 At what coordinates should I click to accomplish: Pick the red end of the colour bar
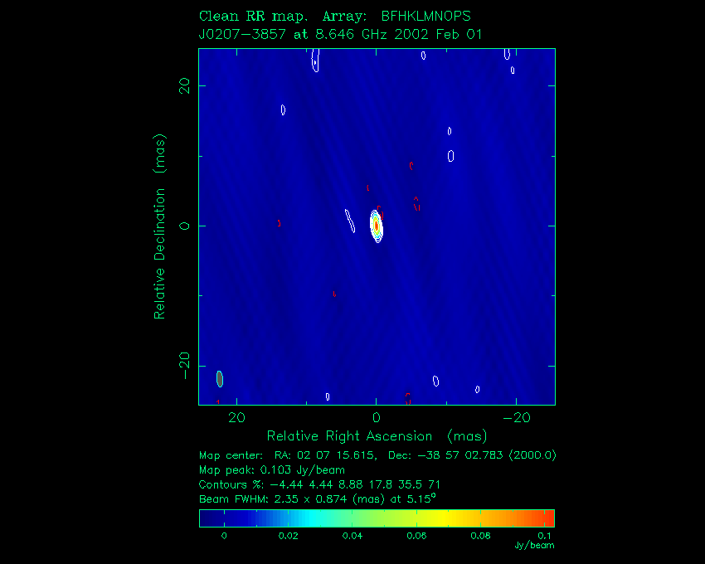[x=548, y=518]
